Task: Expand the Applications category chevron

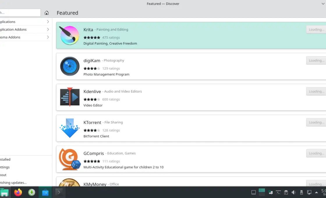Action: [48, 22]
